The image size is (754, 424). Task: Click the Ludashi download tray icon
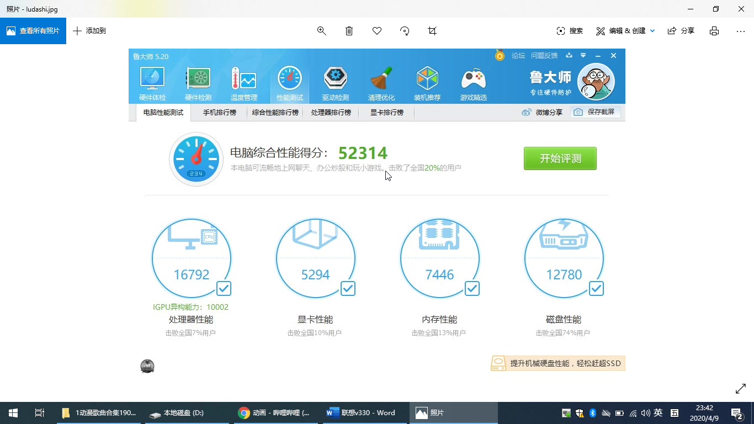tap(570, 56)
